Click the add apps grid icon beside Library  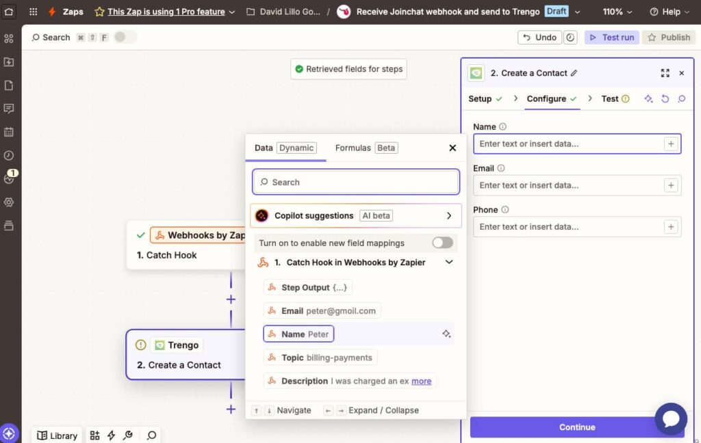(x=94, y=435)
